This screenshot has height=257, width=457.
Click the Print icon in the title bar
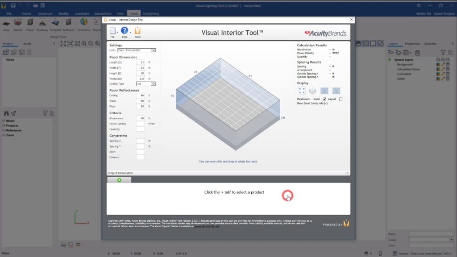(x=35, y=5)
